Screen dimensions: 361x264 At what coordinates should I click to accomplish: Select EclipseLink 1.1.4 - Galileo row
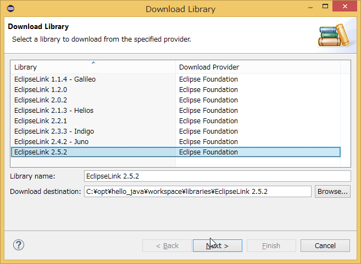(x=176, y=79)
